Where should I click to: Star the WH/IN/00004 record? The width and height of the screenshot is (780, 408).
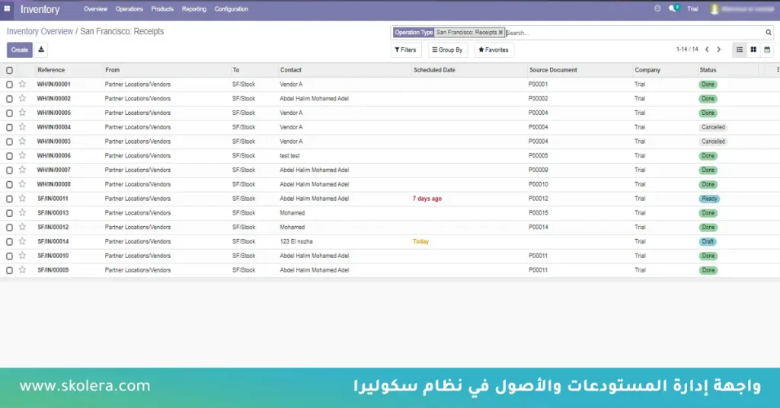[x=22, y=126]
